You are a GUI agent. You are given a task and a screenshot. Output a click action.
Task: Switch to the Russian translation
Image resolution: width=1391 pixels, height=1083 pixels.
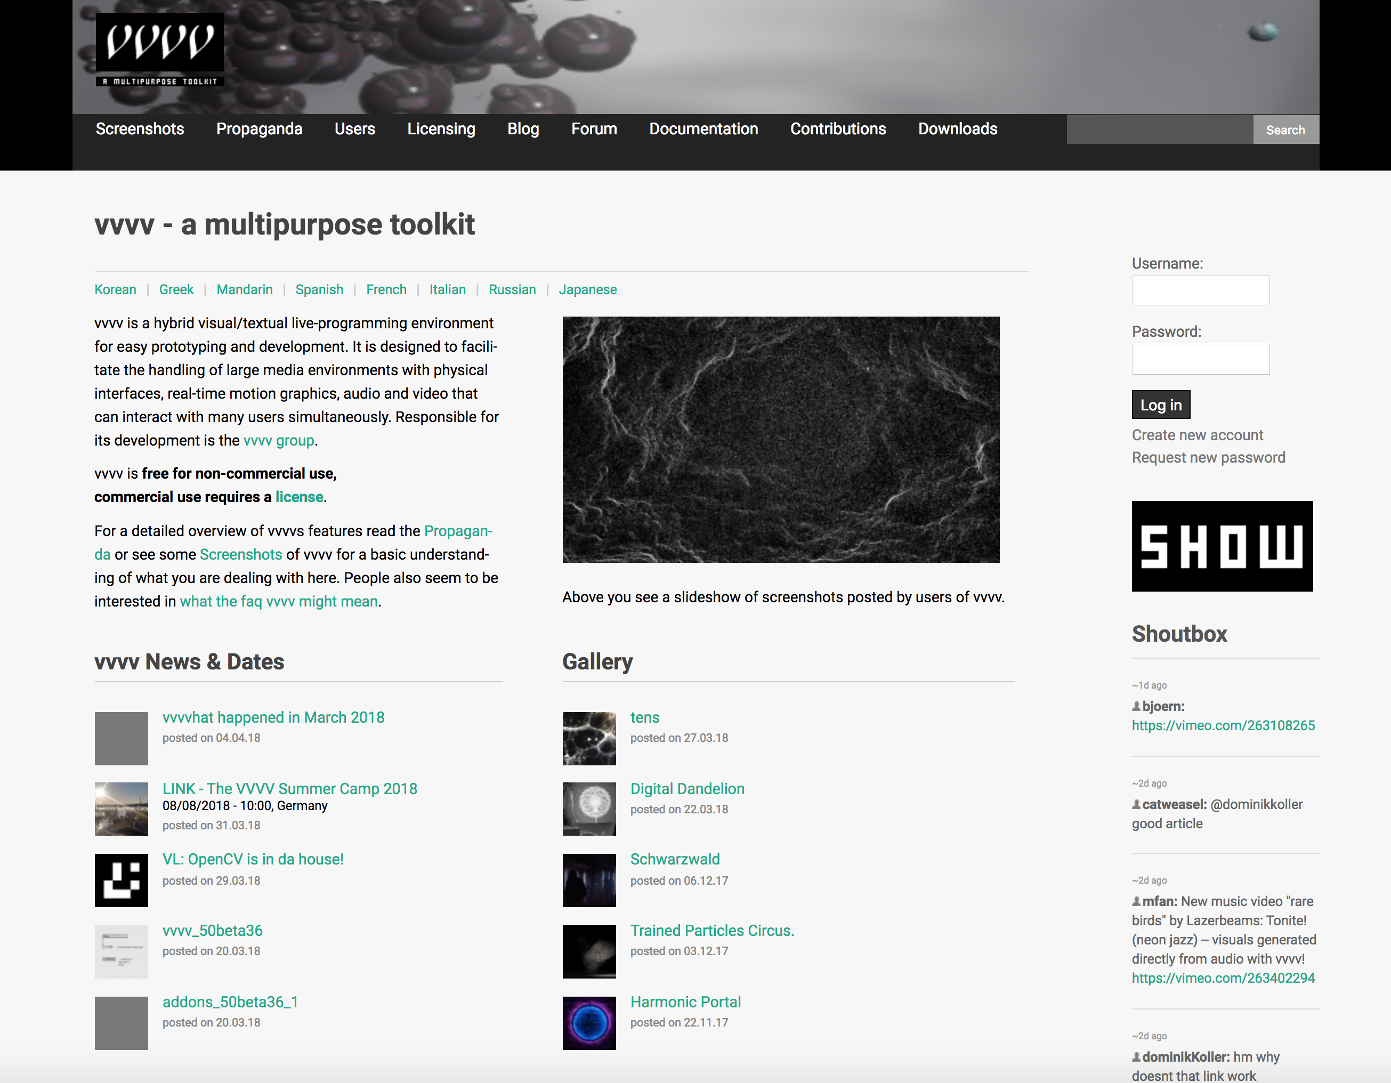pyautogui.click(x=512, y=290)
